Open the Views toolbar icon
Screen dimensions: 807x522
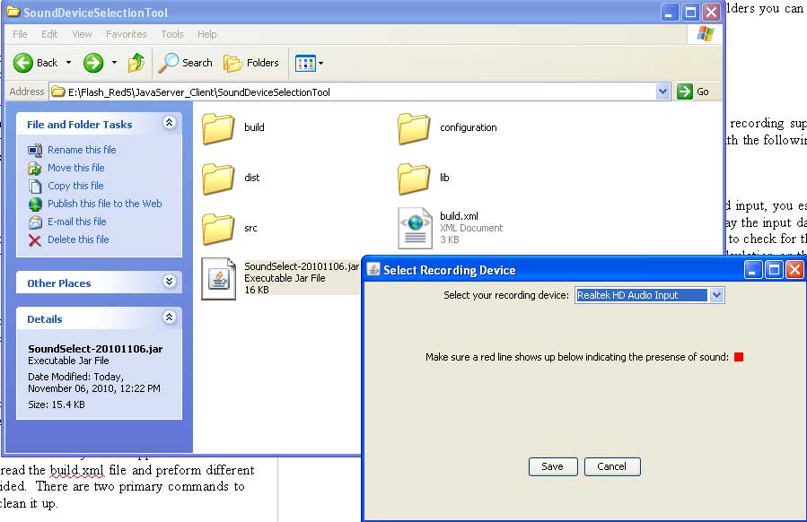coord(304,63)
